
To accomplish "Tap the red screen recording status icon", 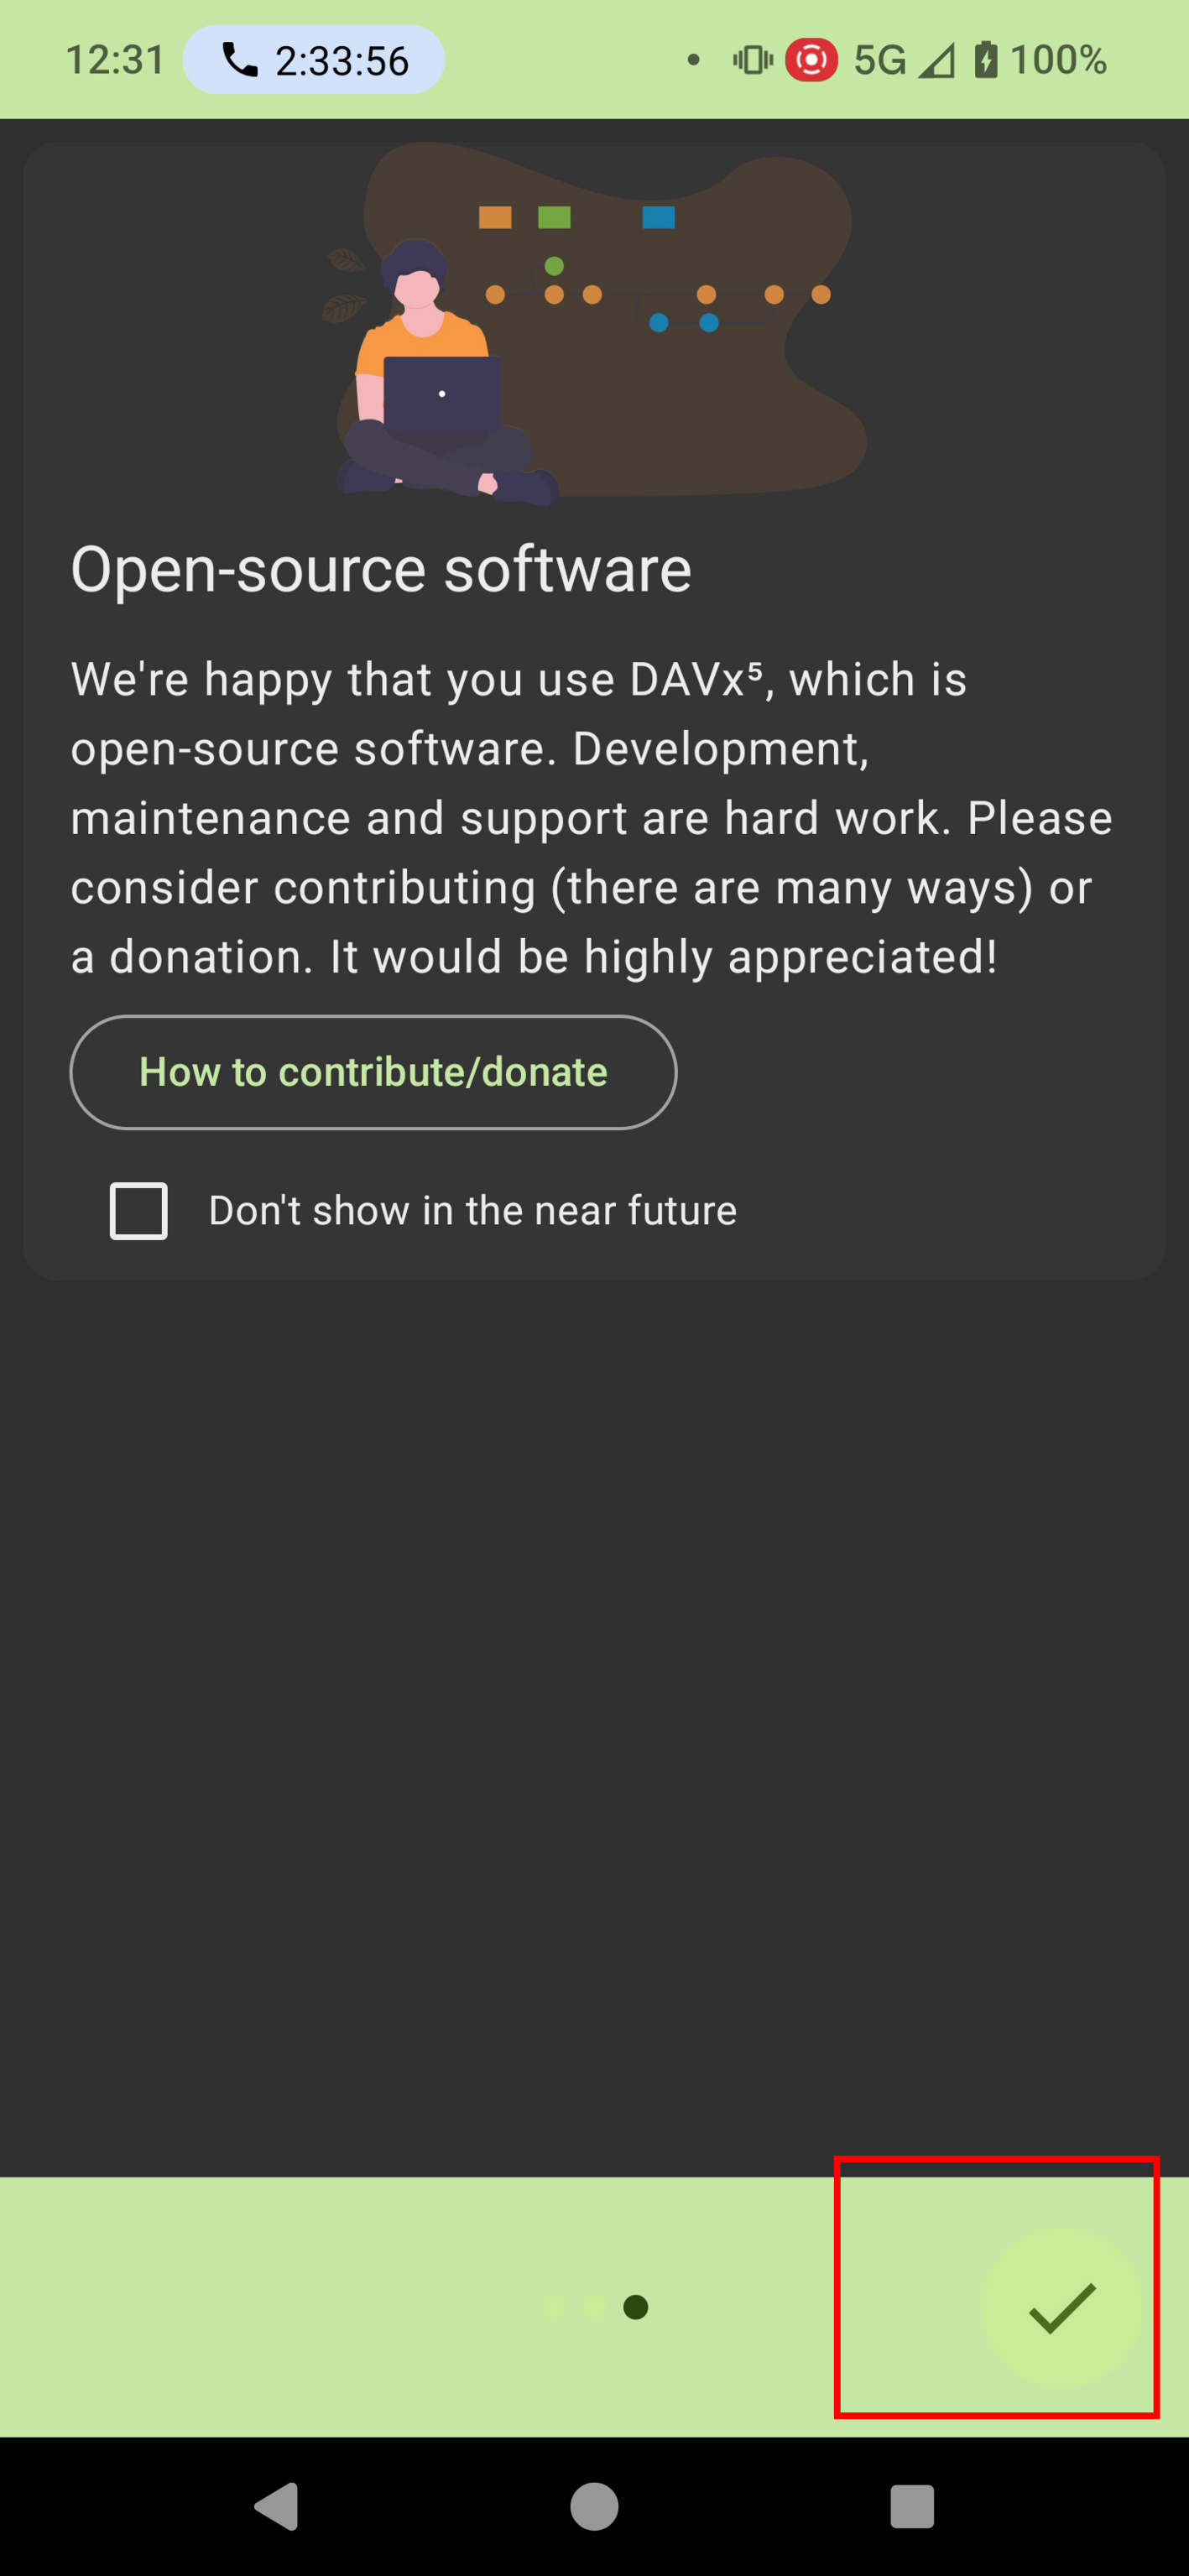I will click(811, 60).
